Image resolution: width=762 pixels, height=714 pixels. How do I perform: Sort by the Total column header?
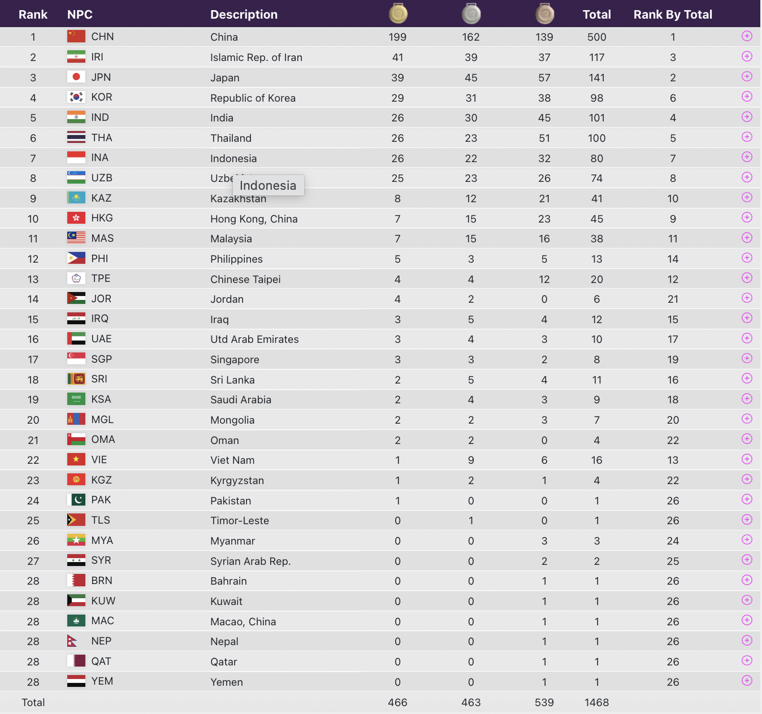(x=596, y=15)
